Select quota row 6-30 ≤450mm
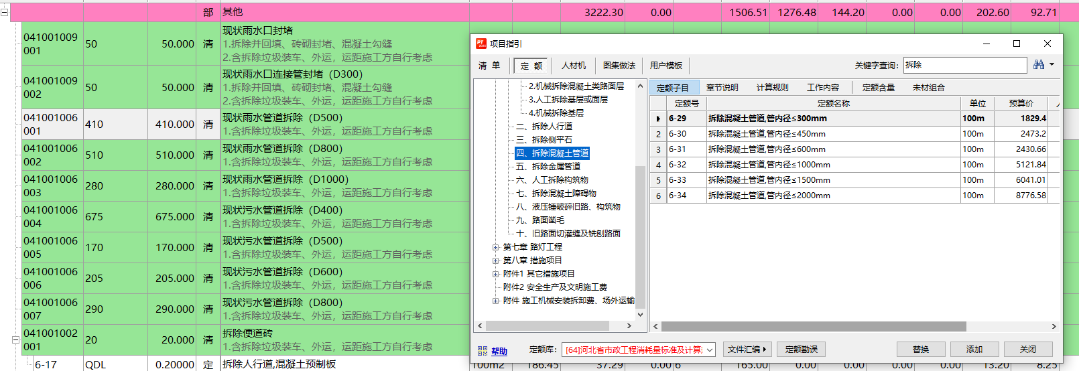The height and width of the screenshot is (371, 1079). [x=854, y=134]
